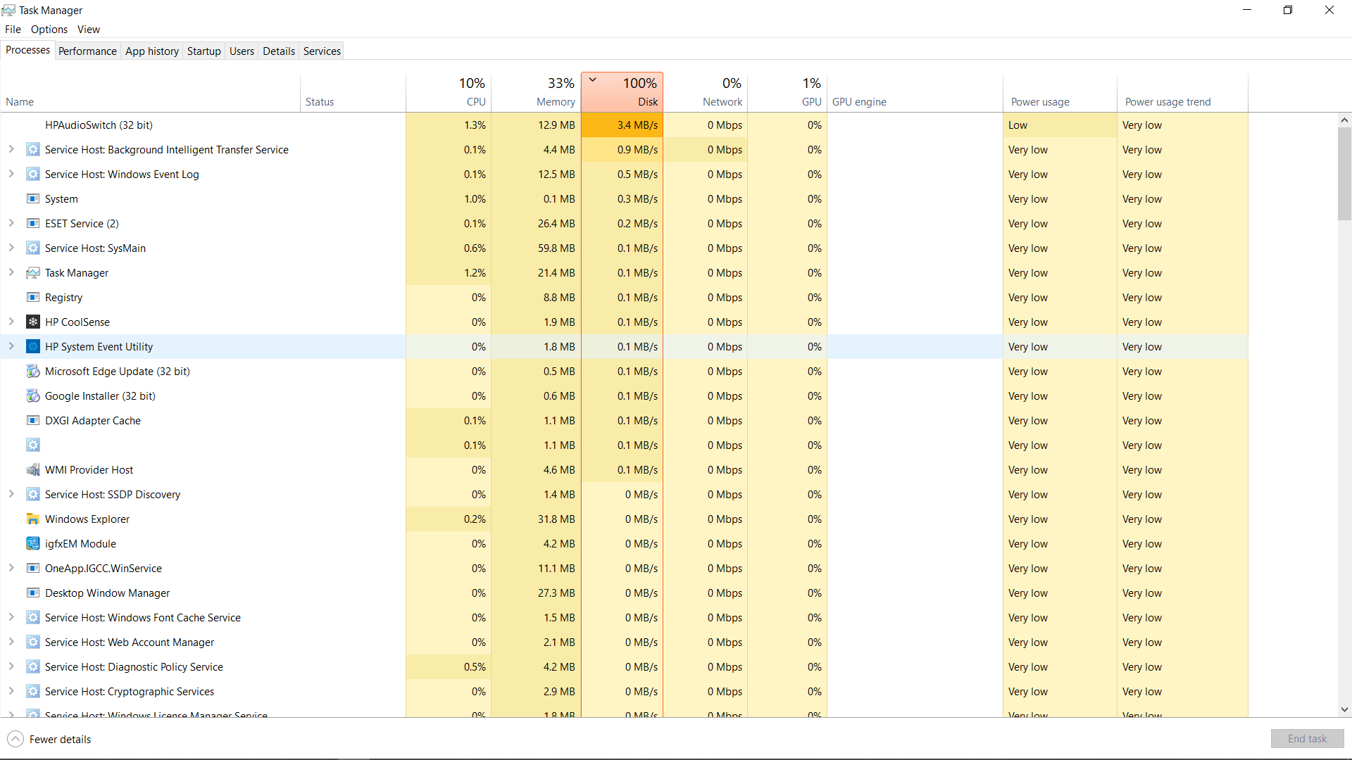The height and width of the screenshot is (760, 1352).
Task: Sort by the Network column header
Action: click(706, 92)
